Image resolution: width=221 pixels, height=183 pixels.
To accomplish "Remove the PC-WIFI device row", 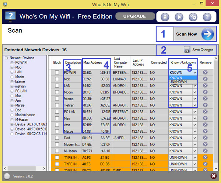I will coord(205,72).
